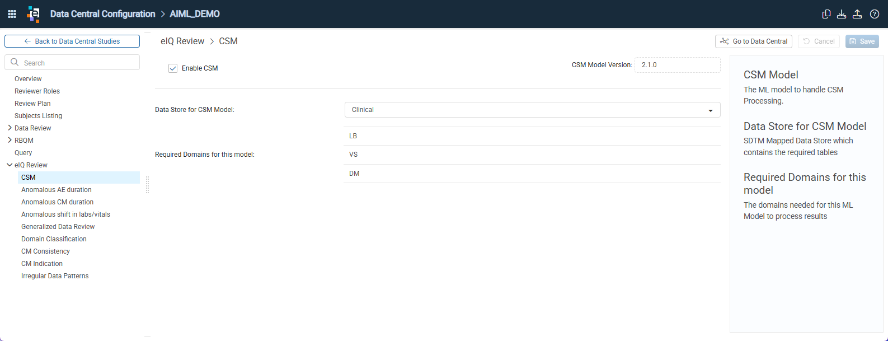Viewport: 888px width, 341px height.
Task: Click the elluminate logo icon
Action: (x=34, y=14)
